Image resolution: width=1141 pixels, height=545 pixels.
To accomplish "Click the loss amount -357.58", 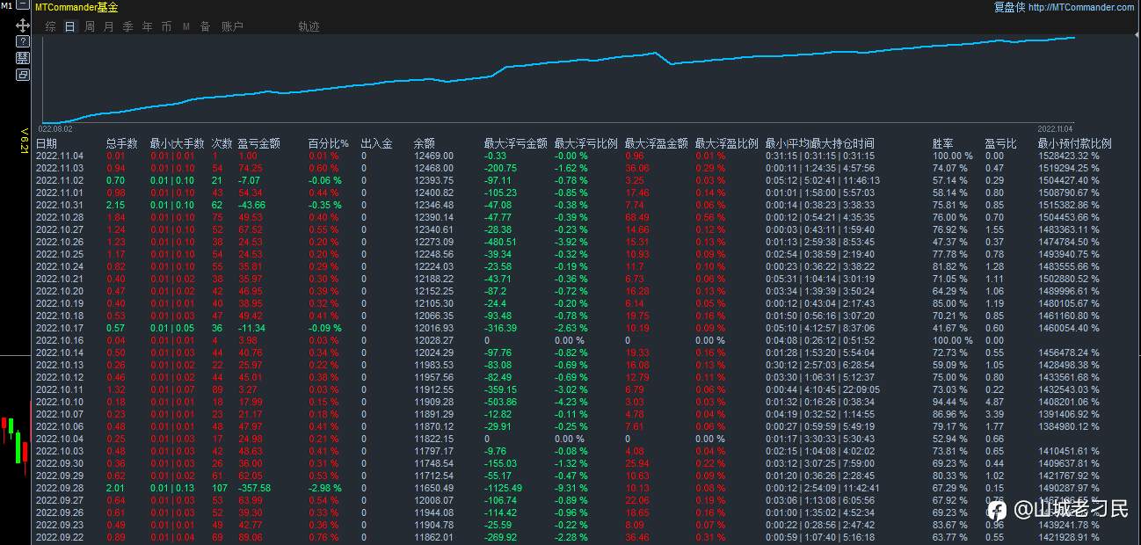I will [254, 488].
